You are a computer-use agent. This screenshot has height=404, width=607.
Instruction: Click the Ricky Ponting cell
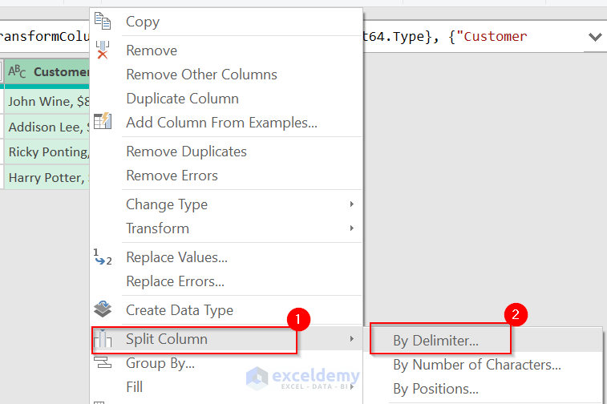click(x=47, y=151)
